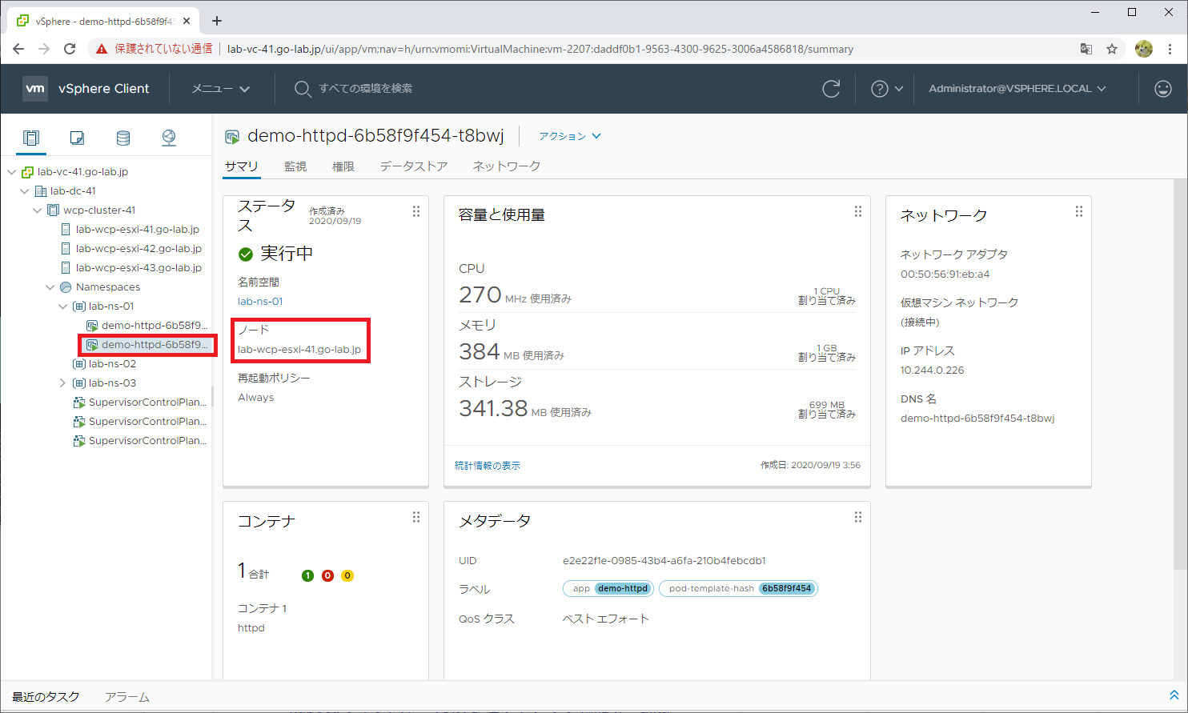Image resolution: width=1188 pixels, height=713 pixels.
Task: Click the green running containers count badge
Action: pyautogui.click(x=307, y=575)
